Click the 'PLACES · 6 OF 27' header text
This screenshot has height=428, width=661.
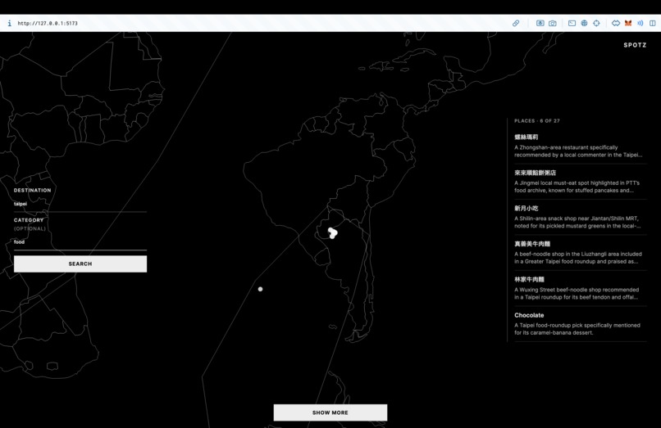click(x=537, y=121)
